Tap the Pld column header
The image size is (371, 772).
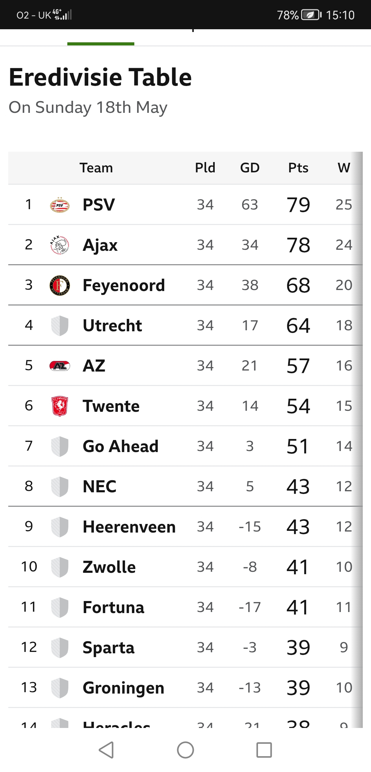pyautogui.click(x=205, y=168)
